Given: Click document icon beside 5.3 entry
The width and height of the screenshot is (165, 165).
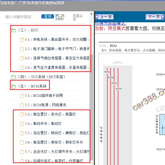Looking at the screenshot, I should pyautogui.click(x=22, y=114).
